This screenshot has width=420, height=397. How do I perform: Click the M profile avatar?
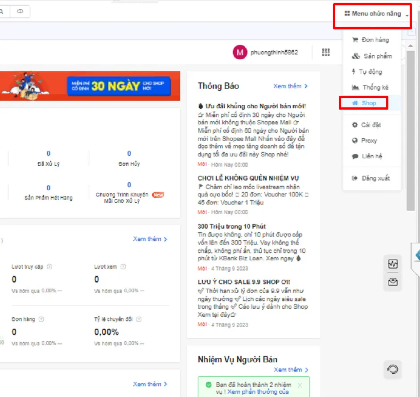click(240, 52)
